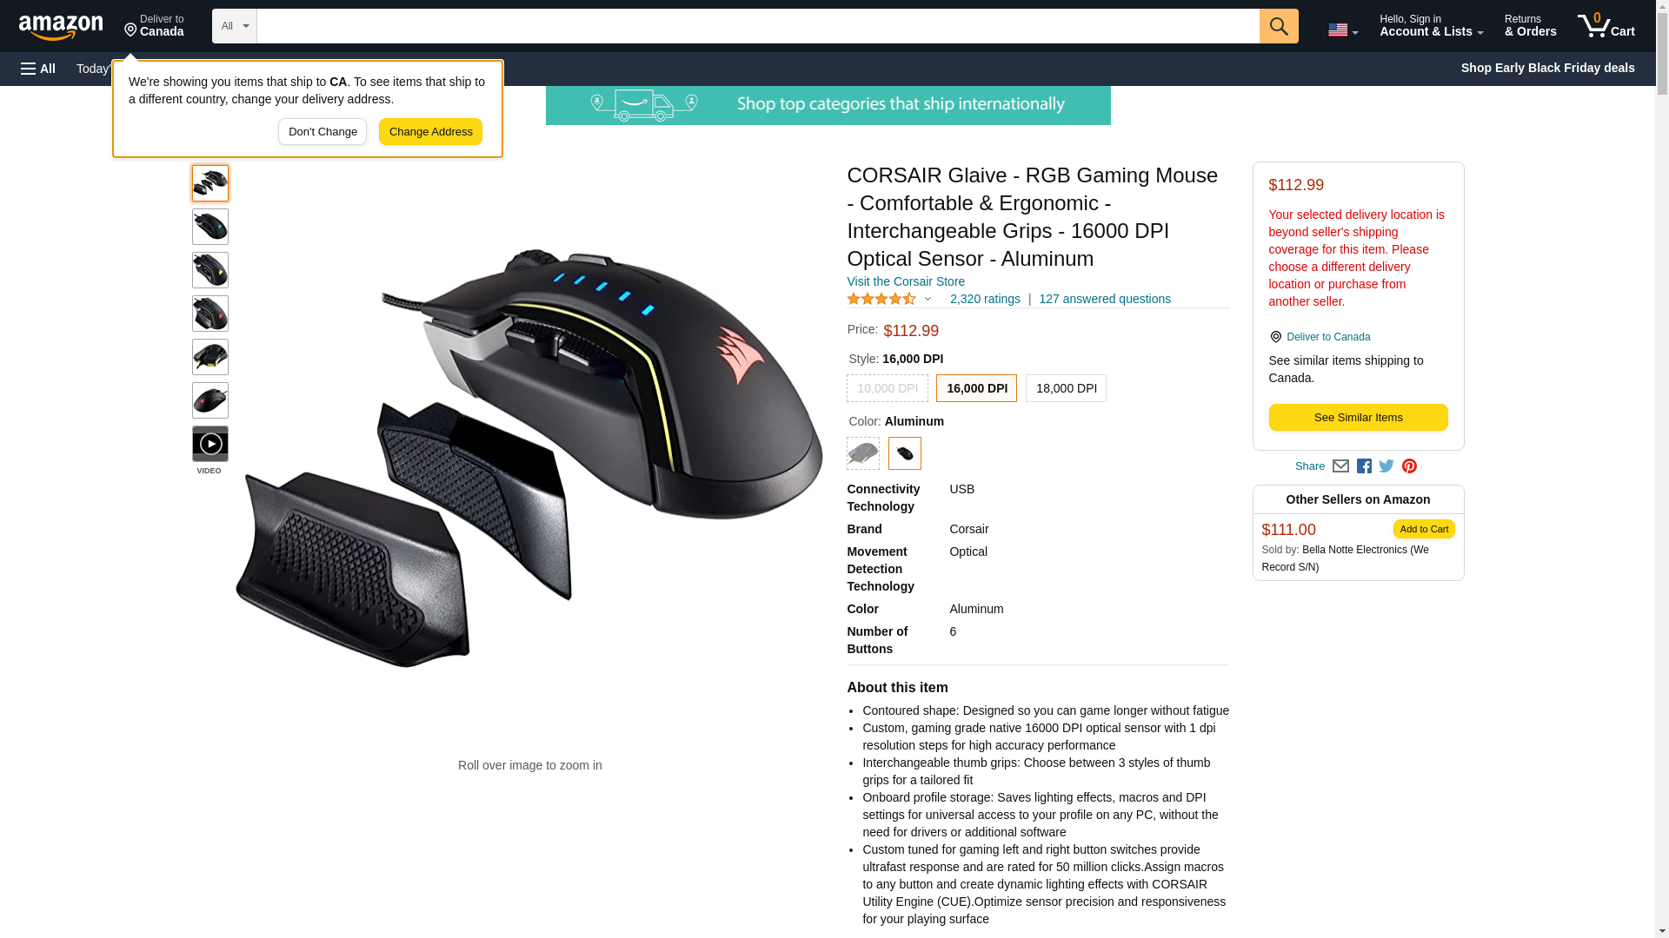Open the All hamburger menu
The image size is (1669, 938).
[38, 69]
